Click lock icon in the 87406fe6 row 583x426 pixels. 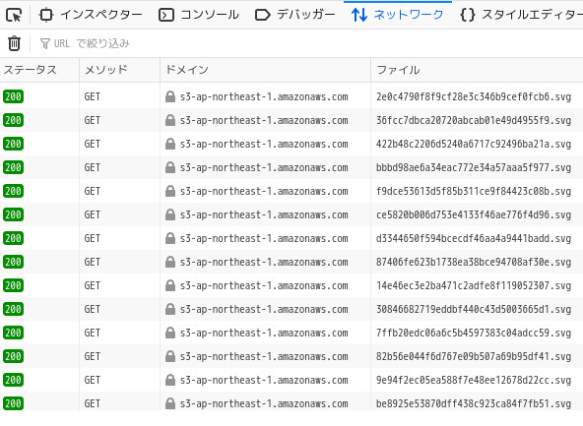pyautogui.click(x=170, y=262)
